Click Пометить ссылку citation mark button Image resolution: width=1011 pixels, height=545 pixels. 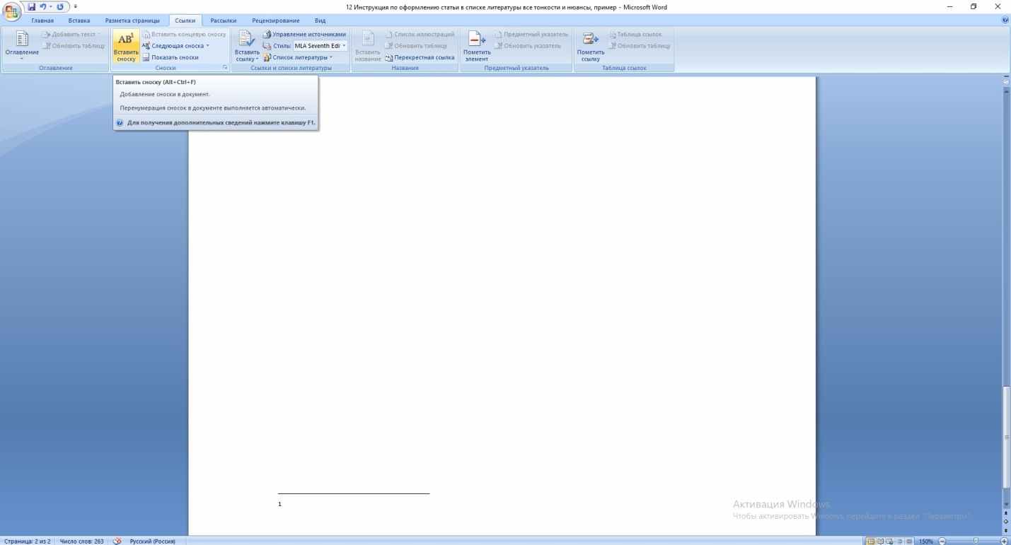click(x=591, y=47)
